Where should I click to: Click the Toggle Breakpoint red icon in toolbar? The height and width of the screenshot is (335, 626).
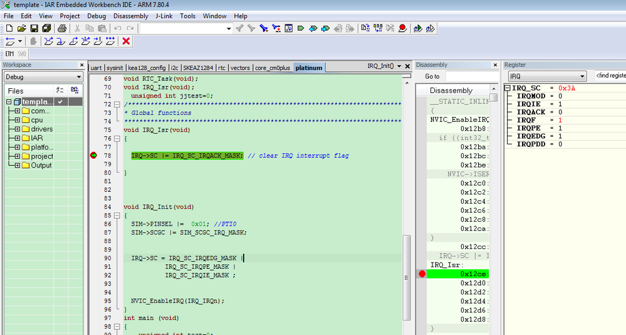point(402,28)
